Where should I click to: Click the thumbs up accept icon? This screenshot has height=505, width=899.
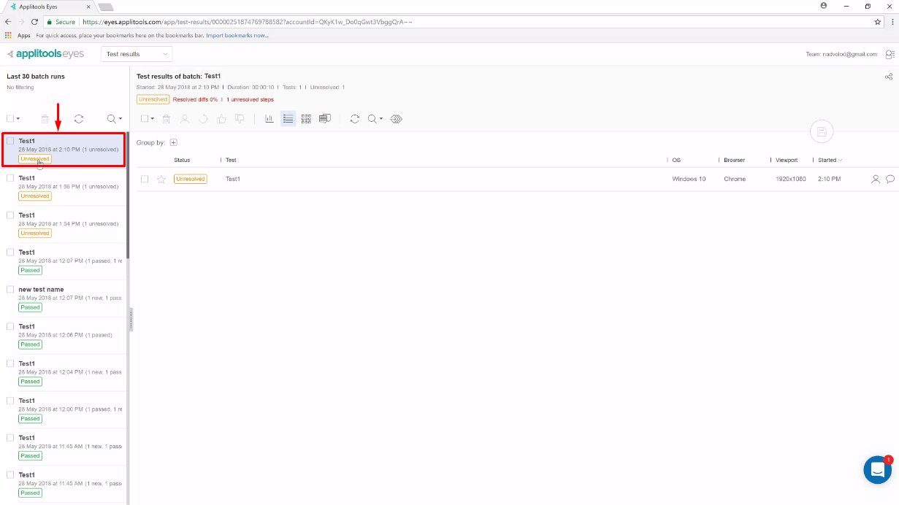pos(221,118)
